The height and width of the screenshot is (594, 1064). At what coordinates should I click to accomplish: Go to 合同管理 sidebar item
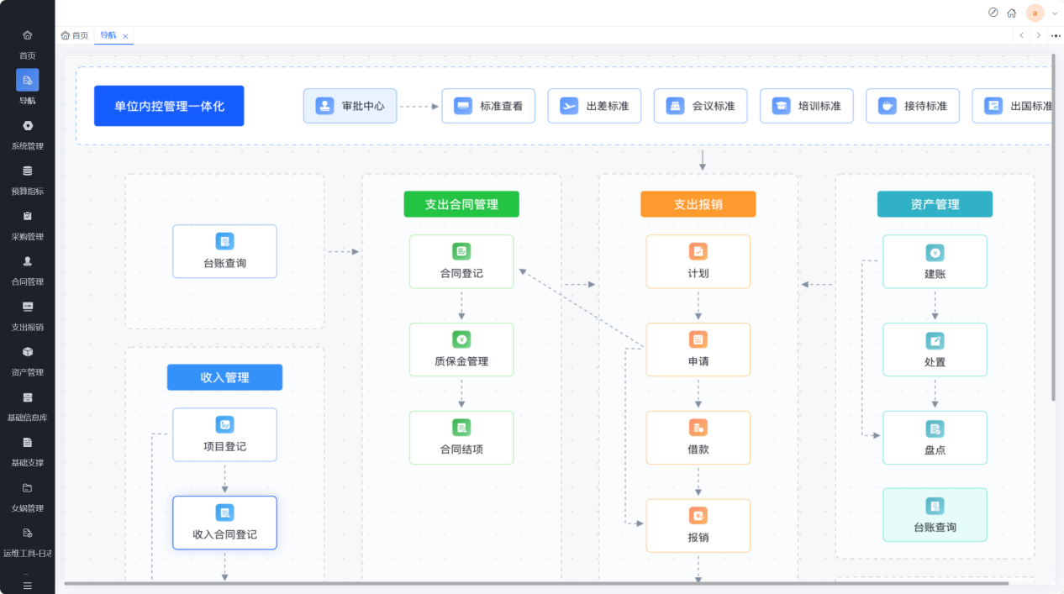point(27,271)
